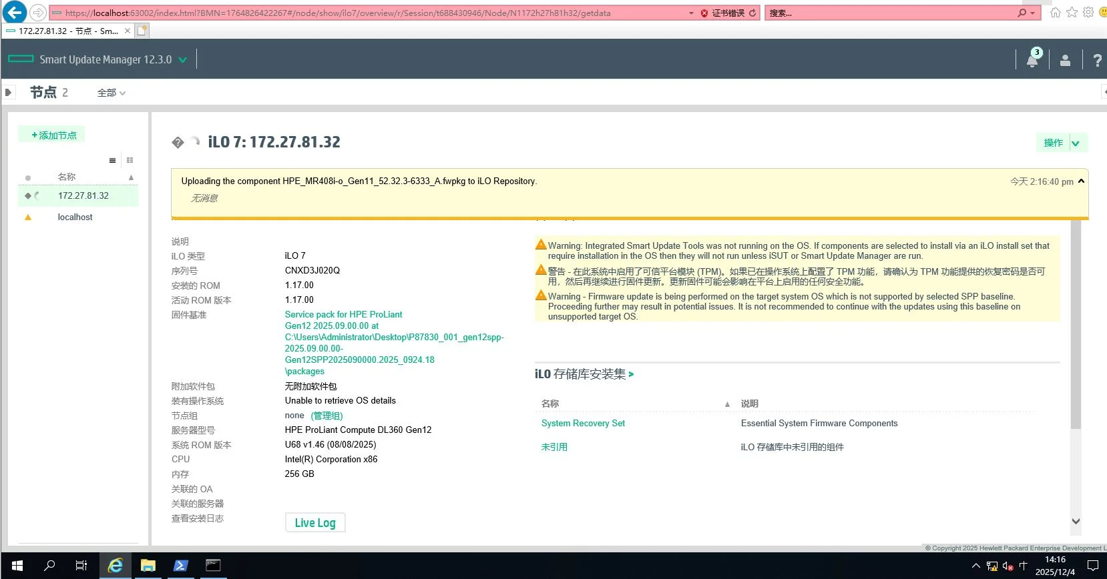
Task: Open the address bar history dropdown arrow
Action: point(691,13)
